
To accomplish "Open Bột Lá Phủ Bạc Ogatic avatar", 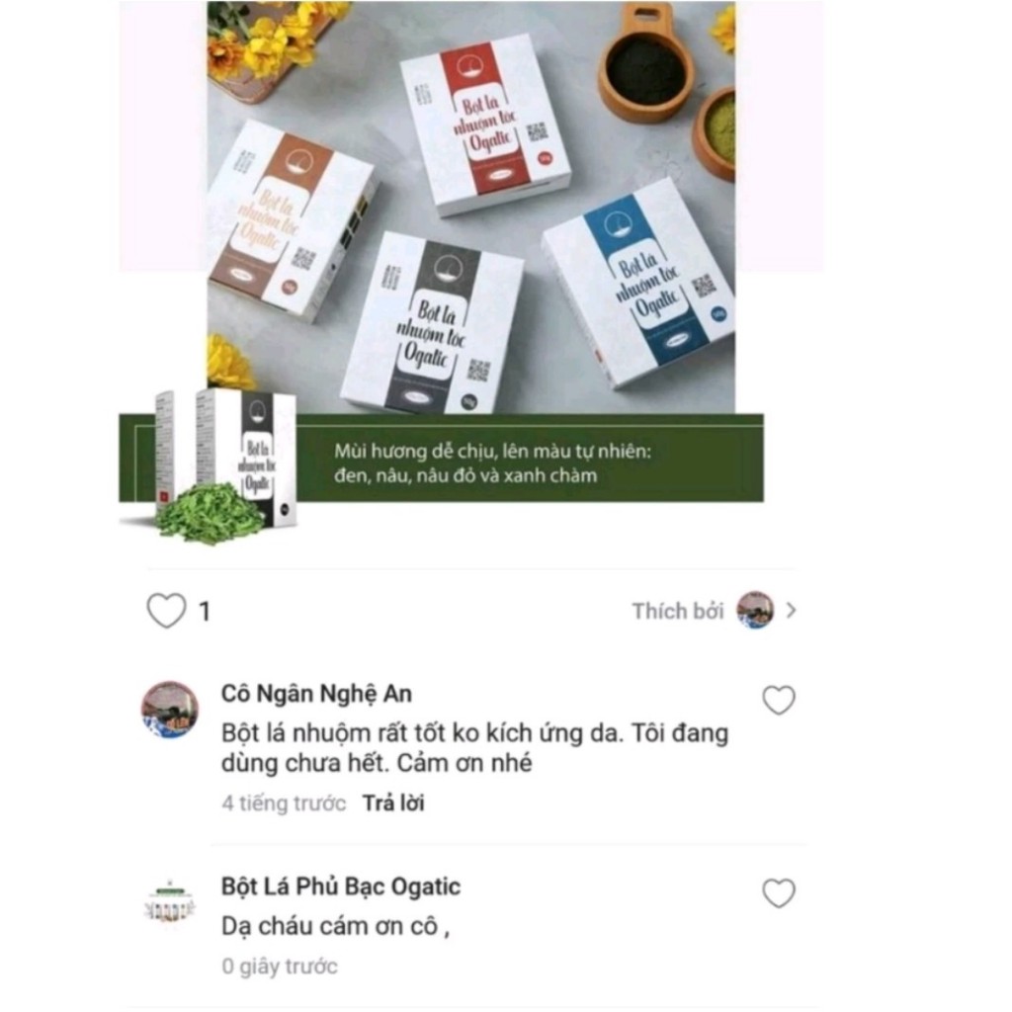I will (x=170, y=901).
